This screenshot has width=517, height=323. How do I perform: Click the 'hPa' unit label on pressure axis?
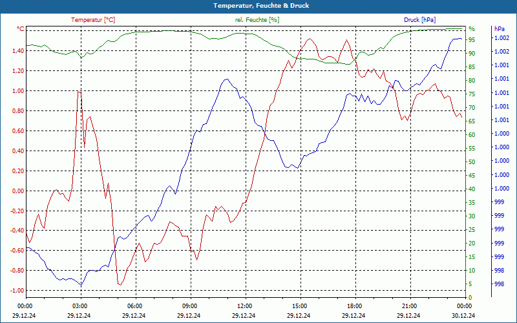tap(499, 29)
